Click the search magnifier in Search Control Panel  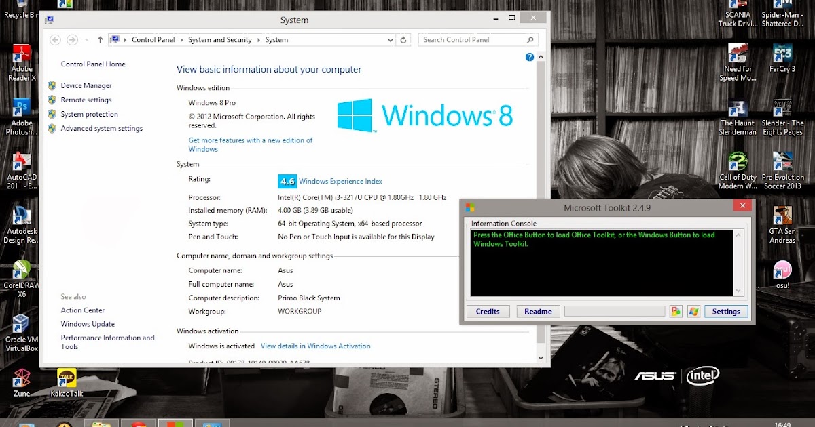point(531,40)
